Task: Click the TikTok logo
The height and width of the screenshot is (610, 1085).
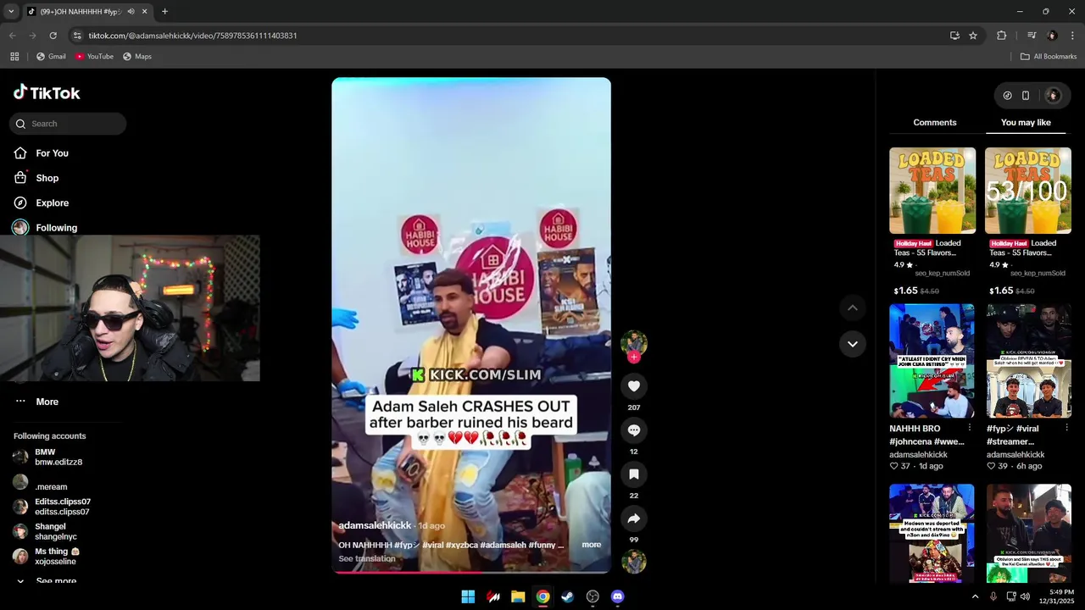Action: (47, 92)
